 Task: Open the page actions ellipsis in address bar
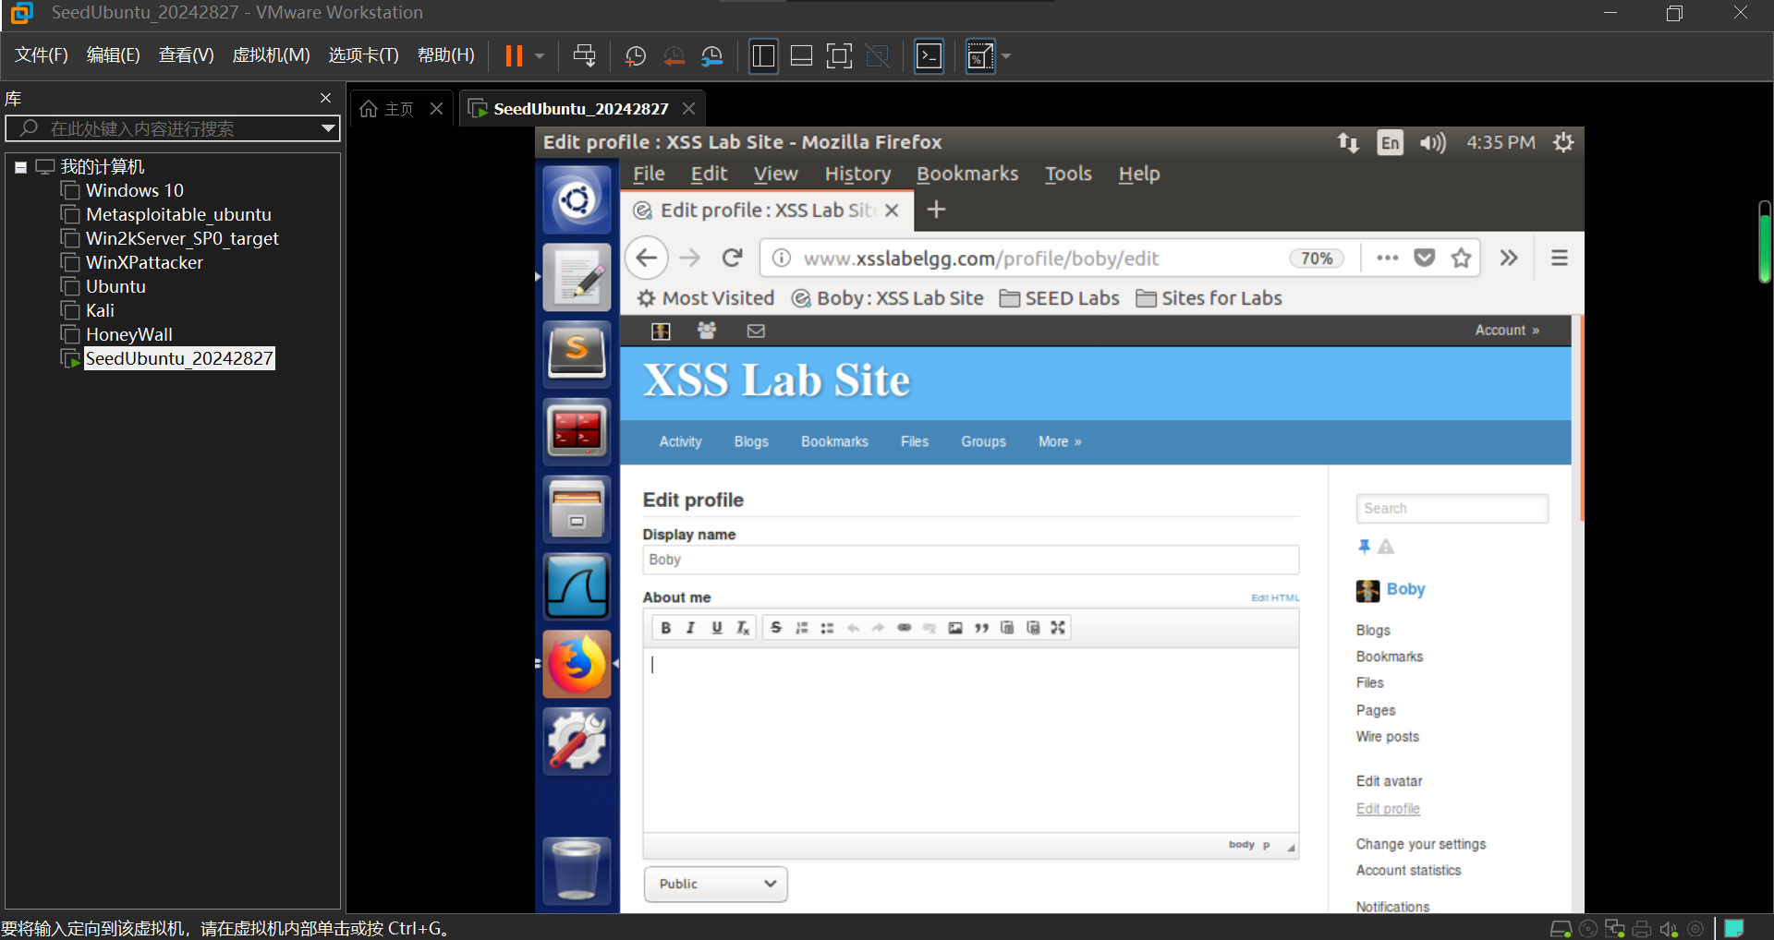coord(1387,259)
